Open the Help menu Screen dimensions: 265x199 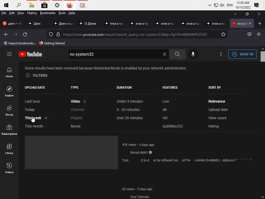(x=72, y=13)
